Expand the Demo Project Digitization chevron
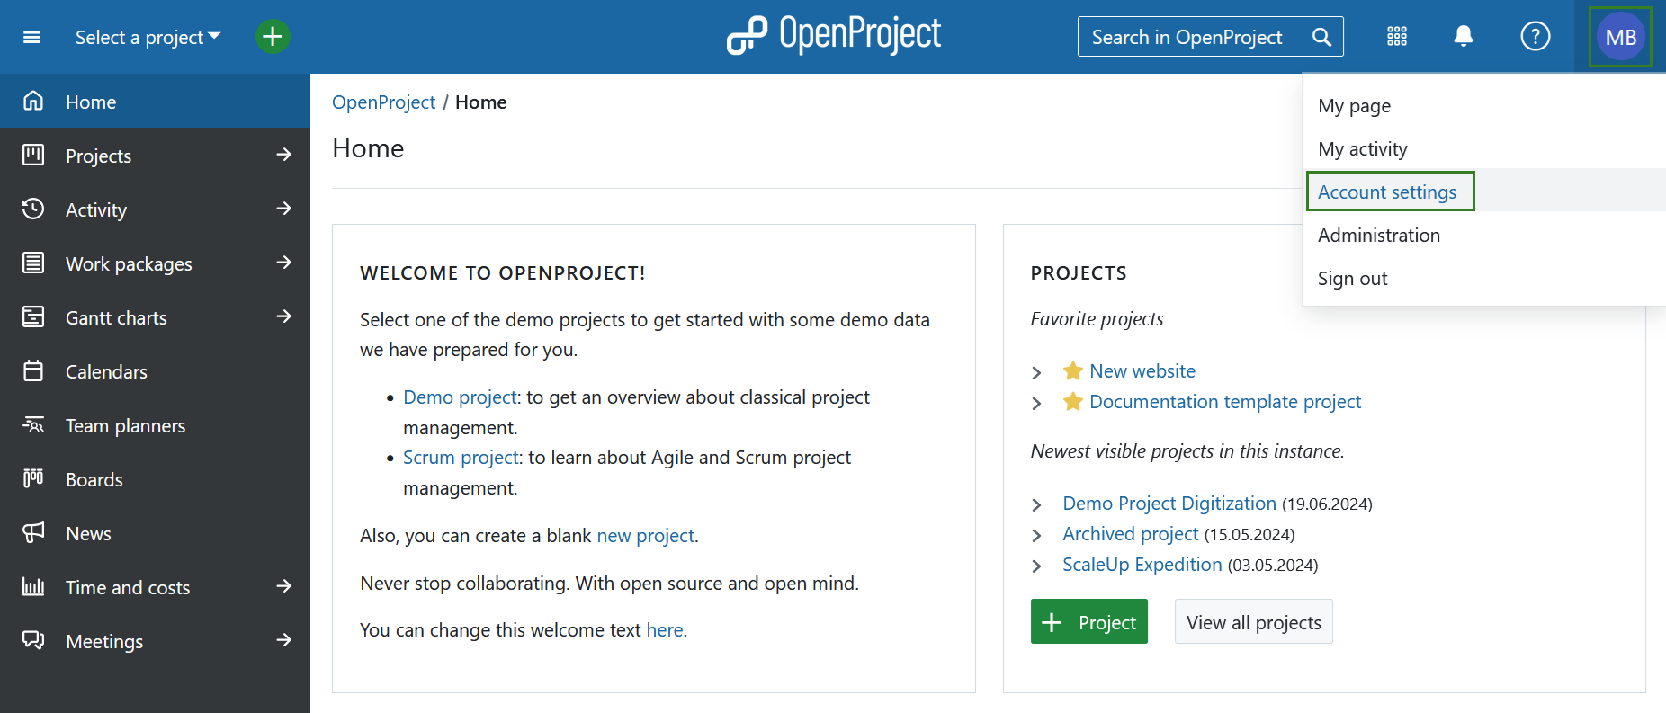1666x713 pixels. pyautogui.click(x=1036, y=504)
